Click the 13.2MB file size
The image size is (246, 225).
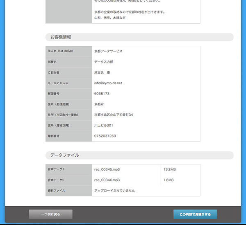[x=170, y=169]
